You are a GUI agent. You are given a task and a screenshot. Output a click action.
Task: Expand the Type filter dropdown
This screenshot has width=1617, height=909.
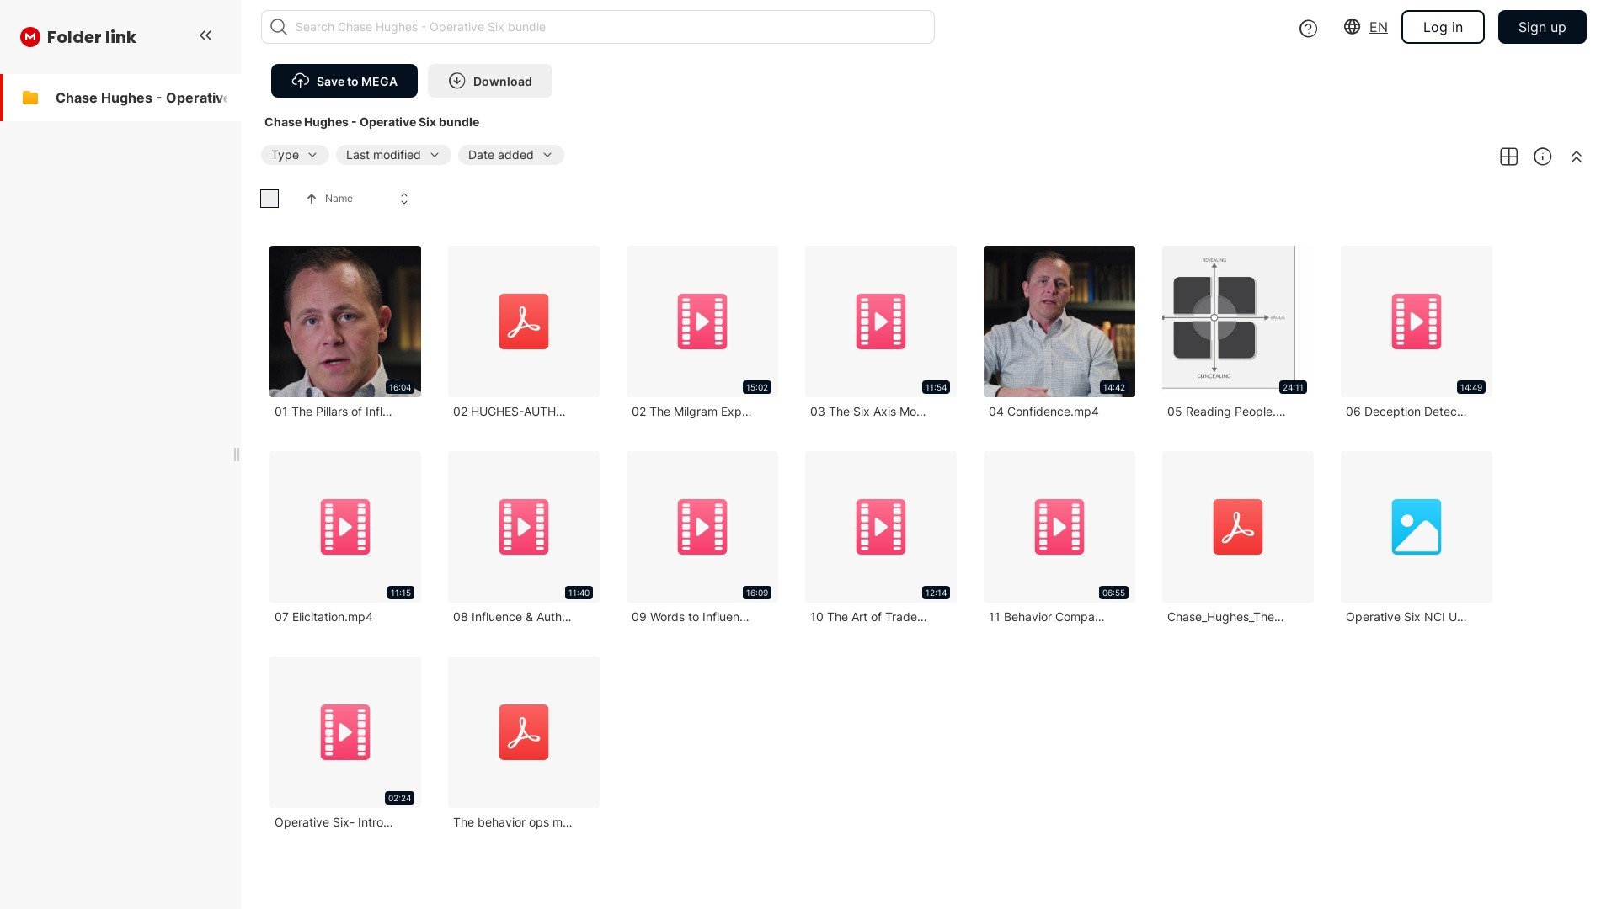tap(294, 155)
